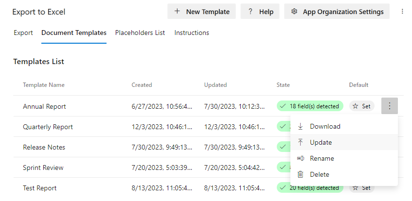Set Annual Report as default template
The width and height of the screenshot is (412, 201).
(x=361, y=106)
